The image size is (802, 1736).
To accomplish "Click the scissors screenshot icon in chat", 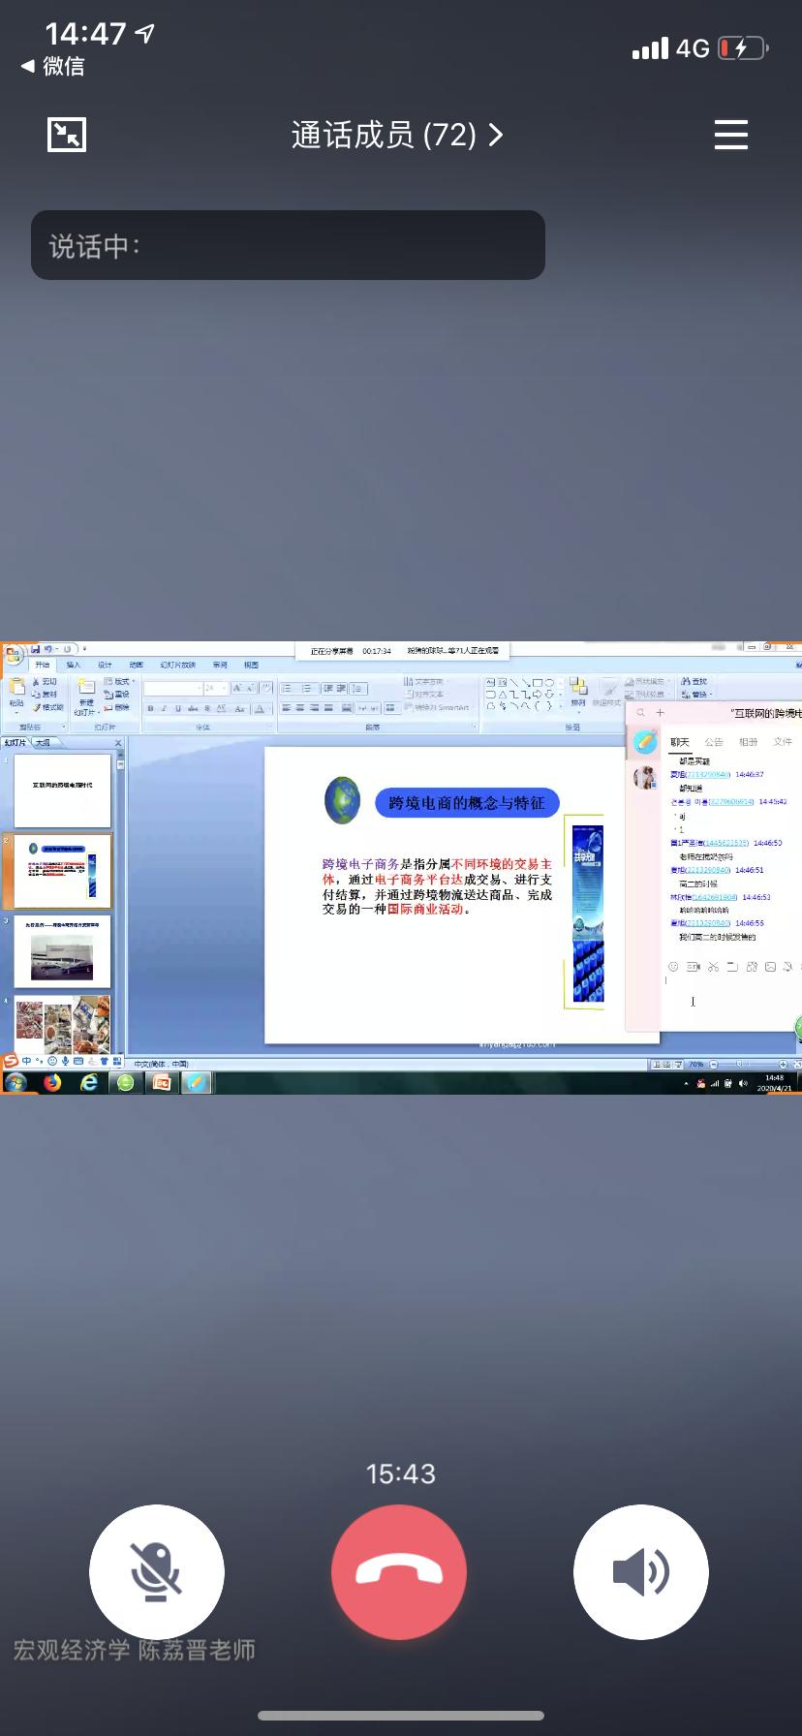I will (x=713, y=967).
